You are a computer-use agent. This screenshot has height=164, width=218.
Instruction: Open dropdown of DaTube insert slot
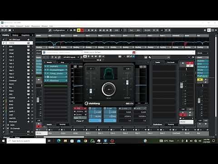[x=66, y=77]
